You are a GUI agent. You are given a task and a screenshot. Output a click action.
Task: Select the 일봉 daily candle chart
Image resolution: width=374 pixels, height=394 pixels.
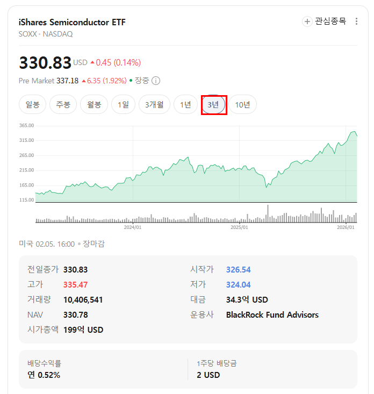[33, 104]
